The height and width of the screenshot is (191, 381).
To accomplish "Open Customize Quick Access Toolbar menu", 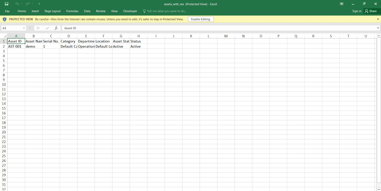I will pyautogui.click(x=39, y=3).
